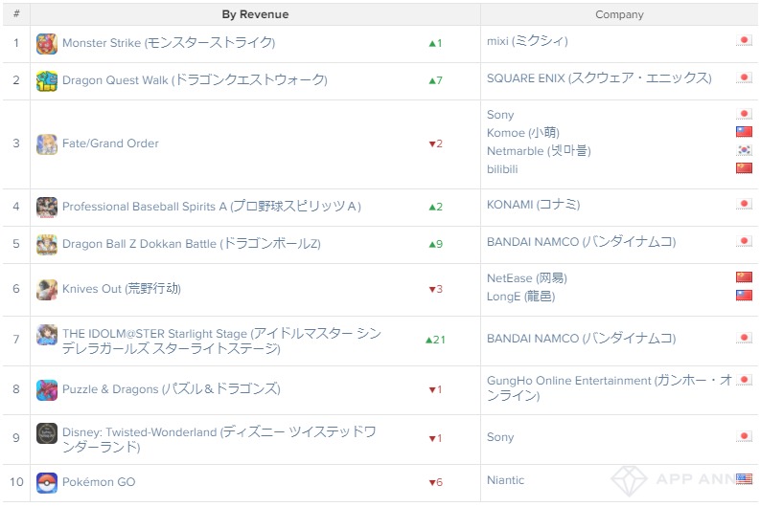The width and height of the screenshot is (760, 507).
Task: Open the NetEase company link
Action: 527,278
